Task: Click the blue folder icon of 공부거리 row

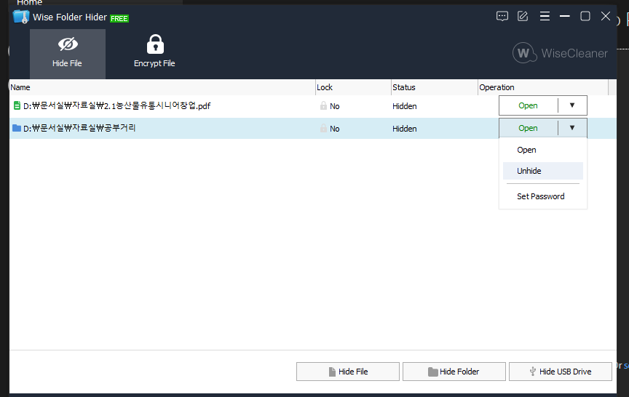Action: pyautogui.click(x=17, y=128)
